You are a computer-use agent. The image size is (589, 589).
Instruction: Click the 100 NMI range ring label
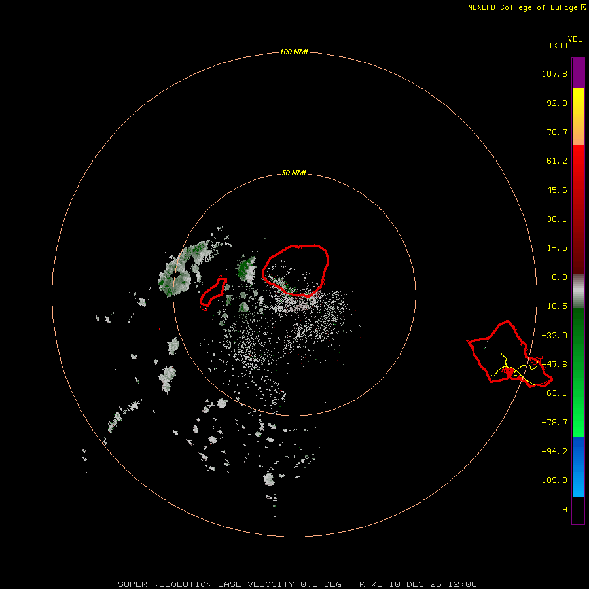pyautogui.click(x=294, y=52)
